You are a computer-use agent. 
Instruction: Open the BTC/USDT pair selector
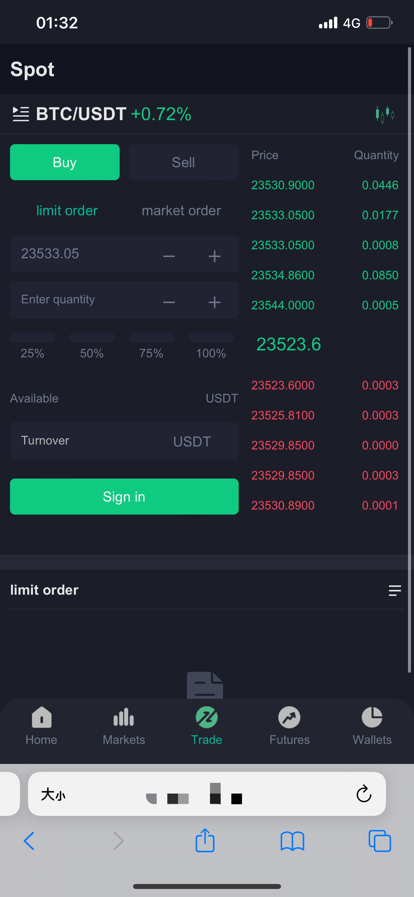click(x=81, y=114)
